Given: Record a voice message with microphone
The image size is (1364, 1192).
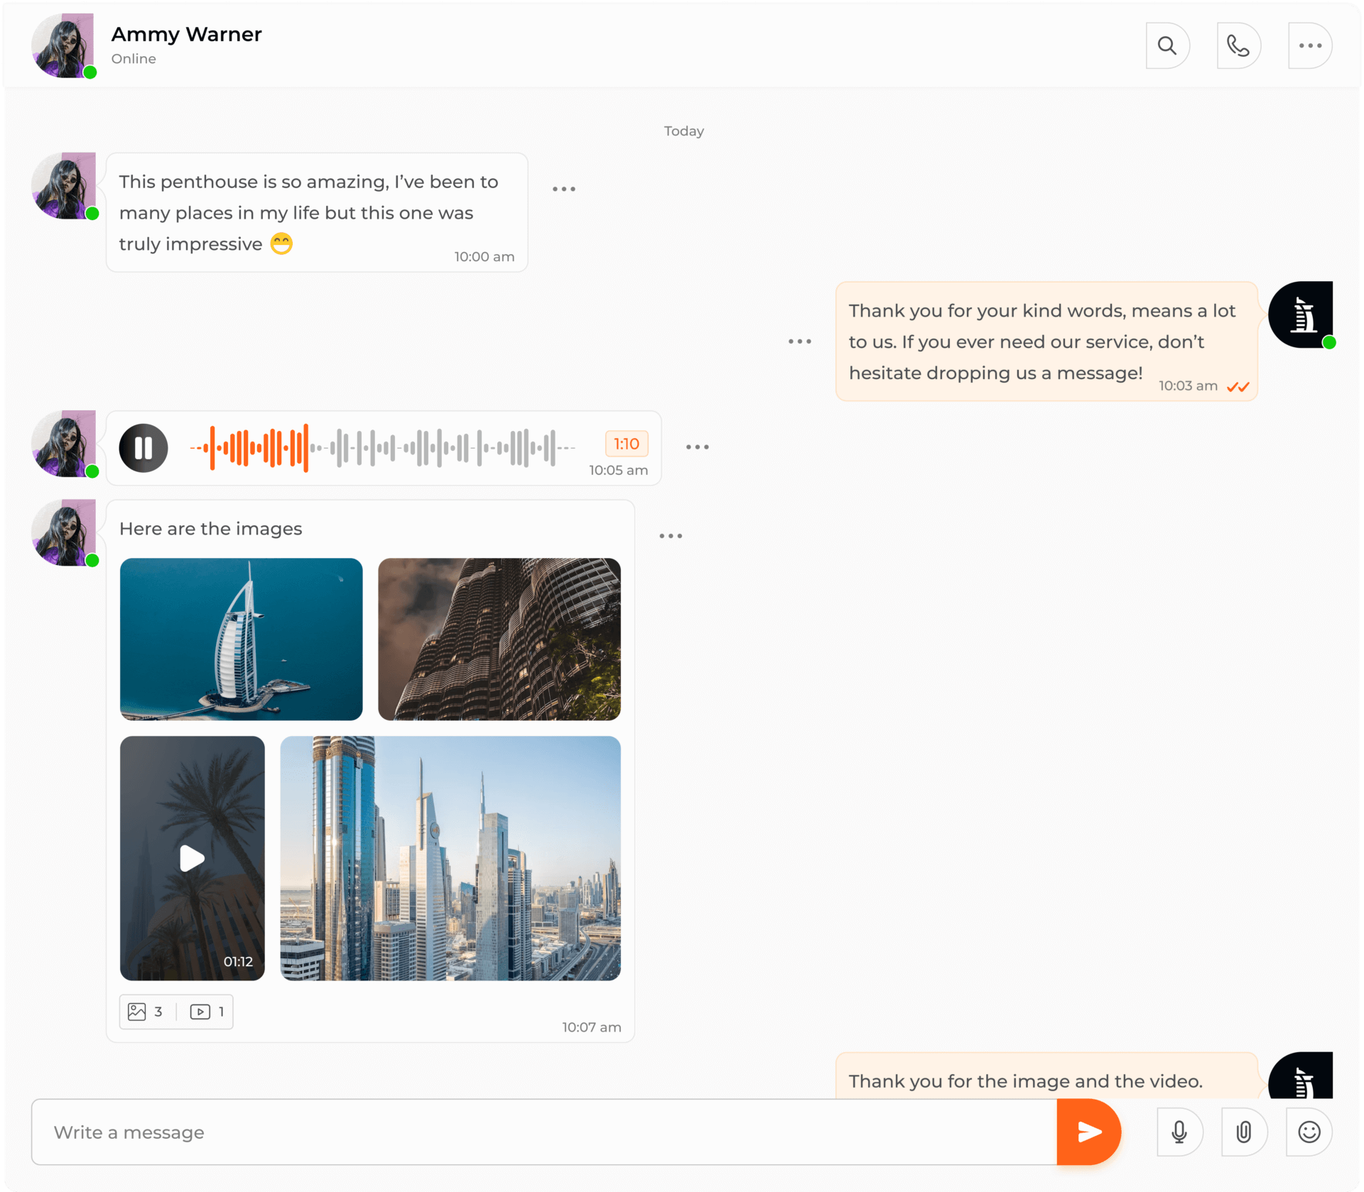Looking at the screenshot, I should (x=1179, y=1132).
